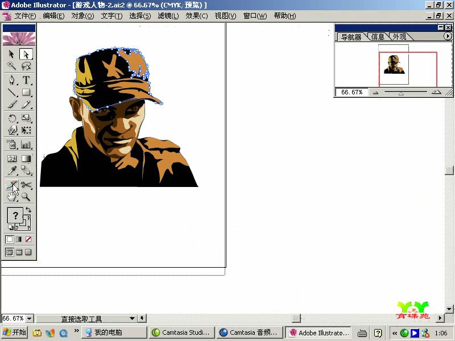Open the 对象(O) menu
The width and height of the screenshot is (455, 341).
(x=82, y=16)
